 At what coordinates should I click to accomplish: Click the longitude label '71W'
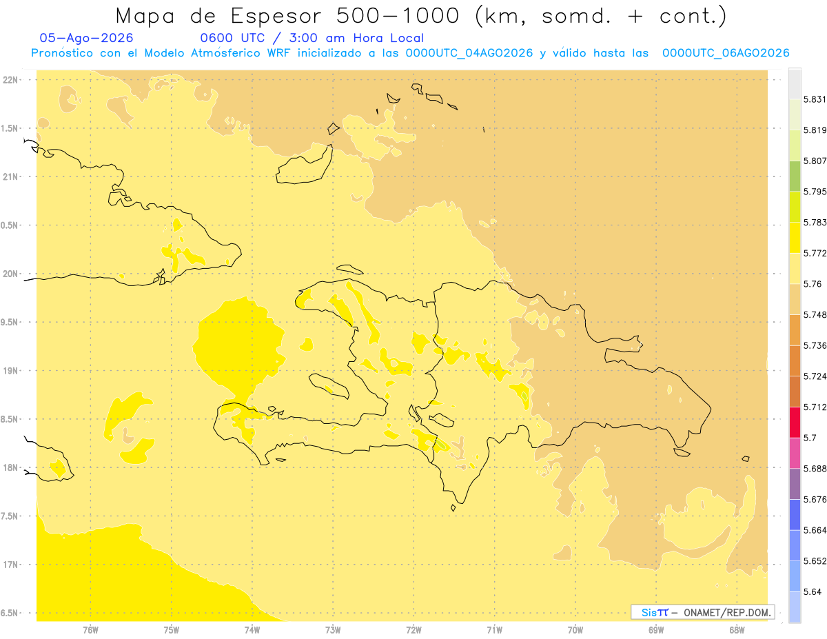[494, 630]
